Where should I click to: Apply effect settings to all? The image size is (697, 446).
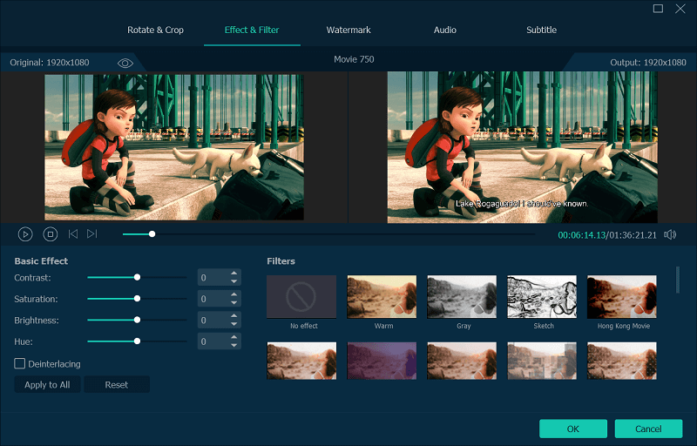[47, 385]
